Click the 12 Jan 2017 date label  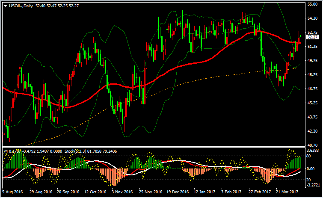pyautogui.click(x=204, y=192)
